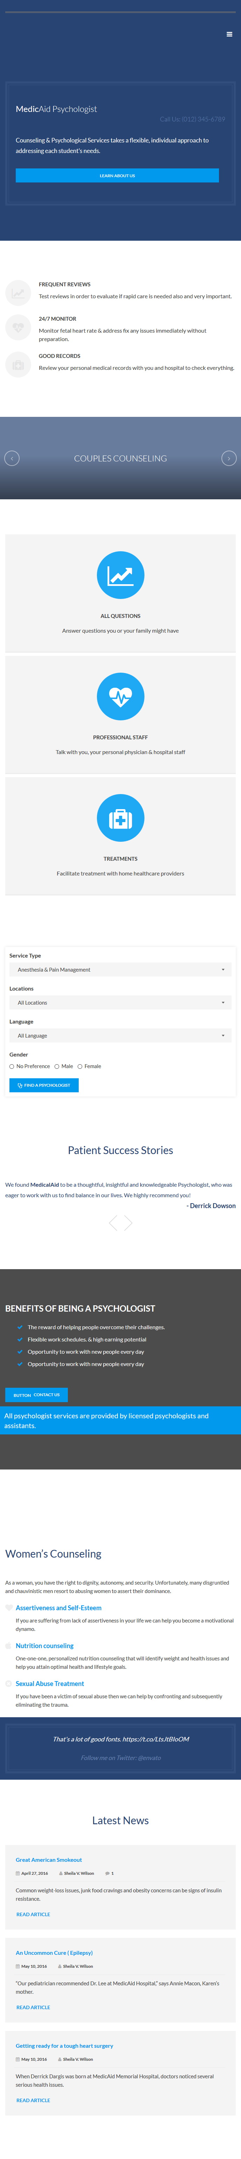This screenshot has width=241, height=2159.
Task: Click Read Article under An Uncommon Cure
Action: (x=34, y=2007)
